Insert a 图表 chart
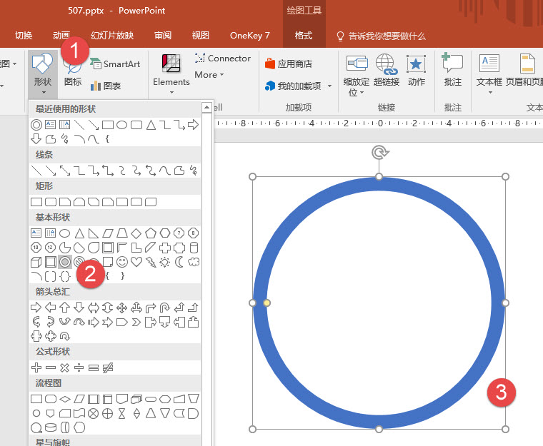543x446 pixels. pyautogui.click(x=106, y=86)
